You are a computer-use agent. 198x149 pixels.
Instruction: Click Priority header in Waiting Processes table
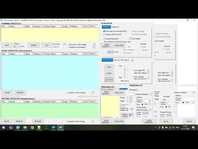(46, 102)
